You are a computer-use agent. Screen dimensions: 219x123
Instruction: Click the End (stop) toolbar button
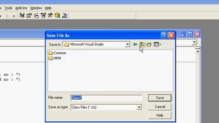(x=14, y=16)
